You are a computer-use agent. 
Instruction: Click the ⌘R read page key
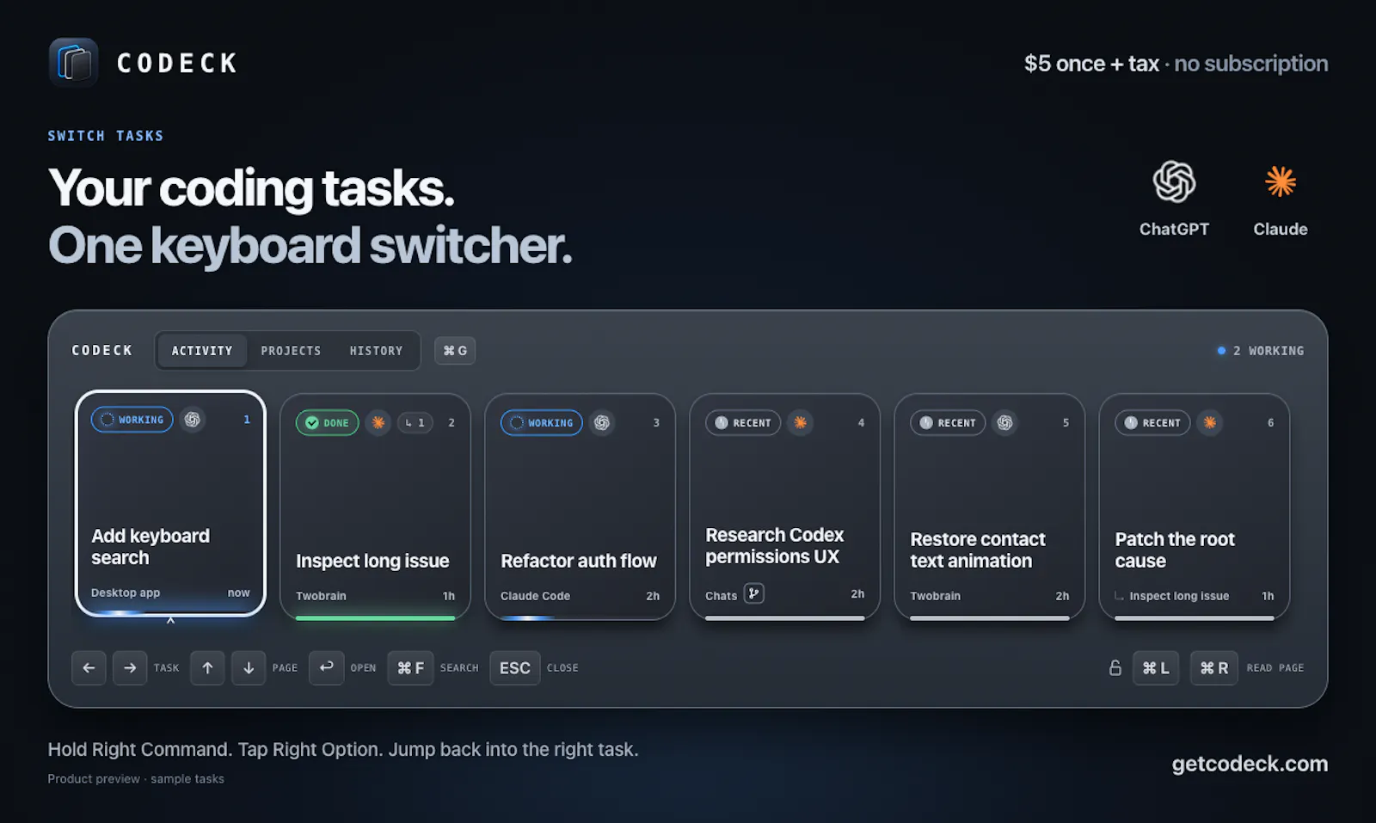(1214, 668)
